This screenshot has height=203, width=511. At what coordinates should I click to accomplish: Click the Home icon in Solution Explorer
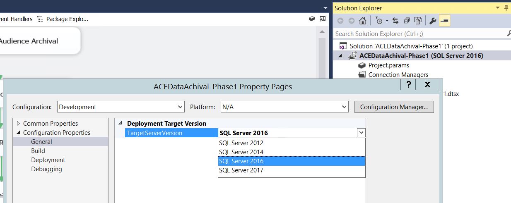coord(363,21)
